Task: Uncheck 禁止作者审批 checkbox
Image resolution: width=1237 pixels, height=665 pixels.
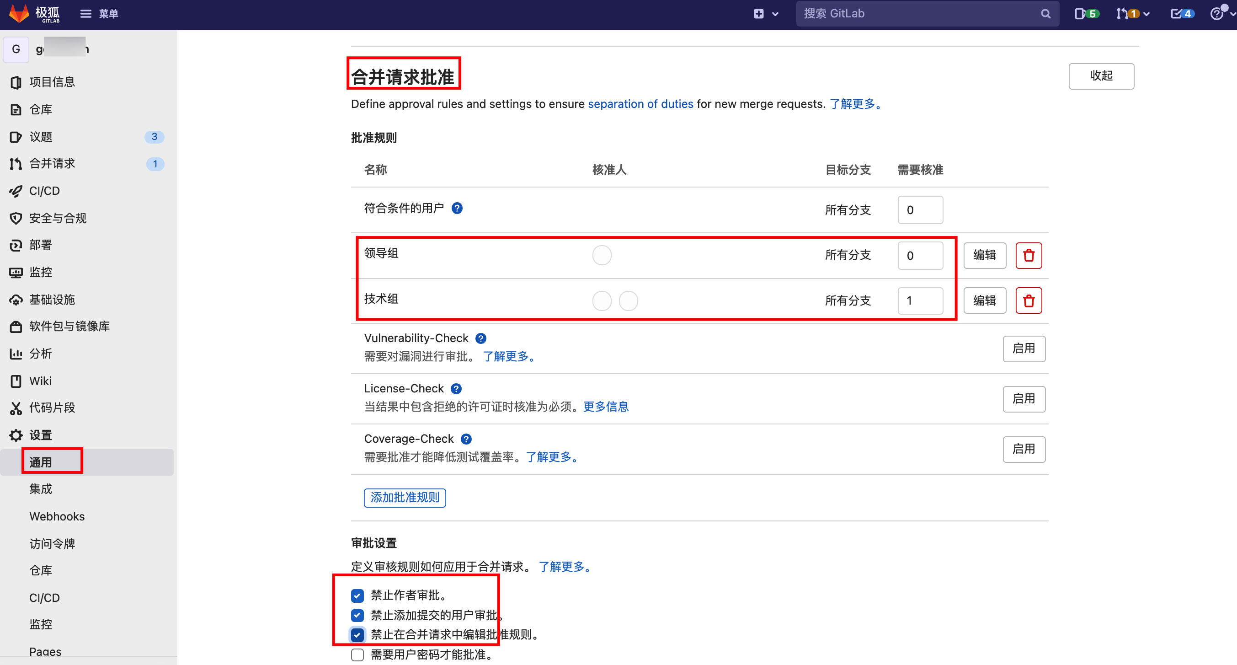Action: pyautogui.click(x=357, y=596)
